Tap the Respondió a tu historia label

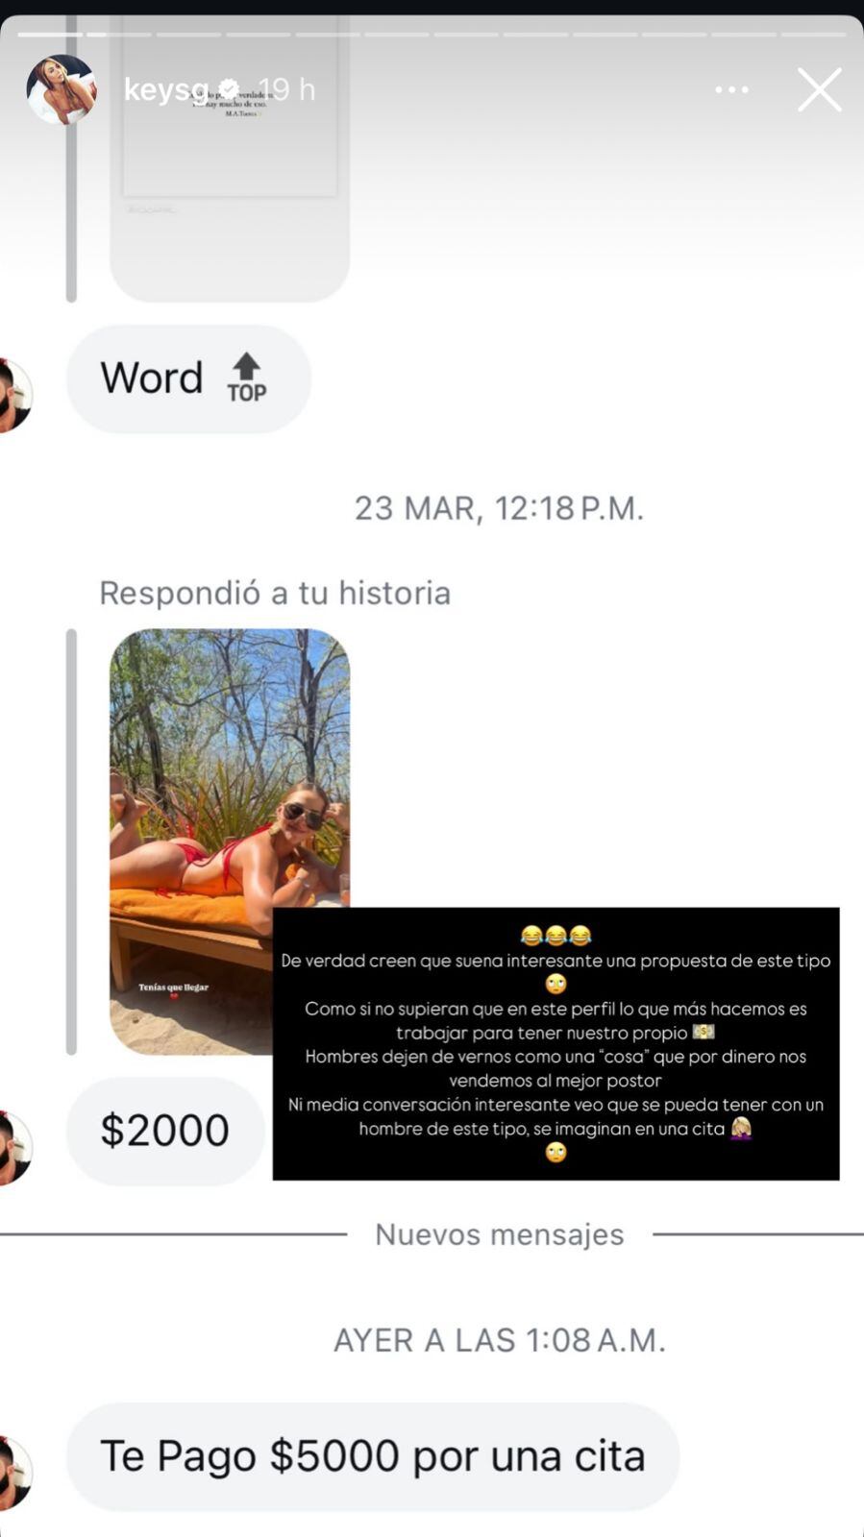275,593
